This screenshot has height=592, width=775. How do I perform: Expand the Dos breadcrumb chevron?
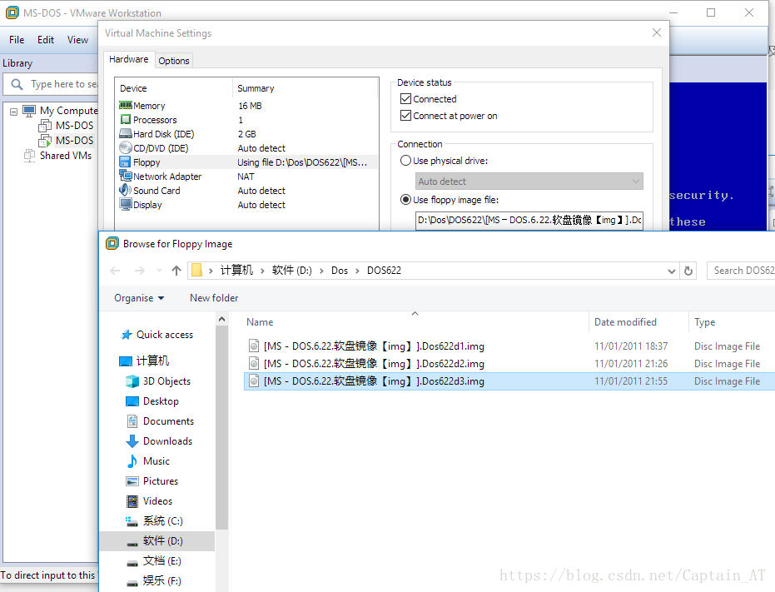pyautogui.click(x=357, y=271)
